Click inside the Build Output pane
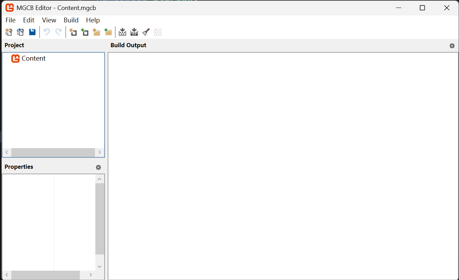The height and width of the screenshot is (280, 459). pyautogui.click(x=283, y=166)
